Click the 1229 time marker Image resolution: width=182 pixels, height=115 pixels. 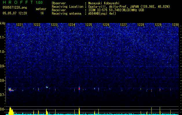point(158,24)
